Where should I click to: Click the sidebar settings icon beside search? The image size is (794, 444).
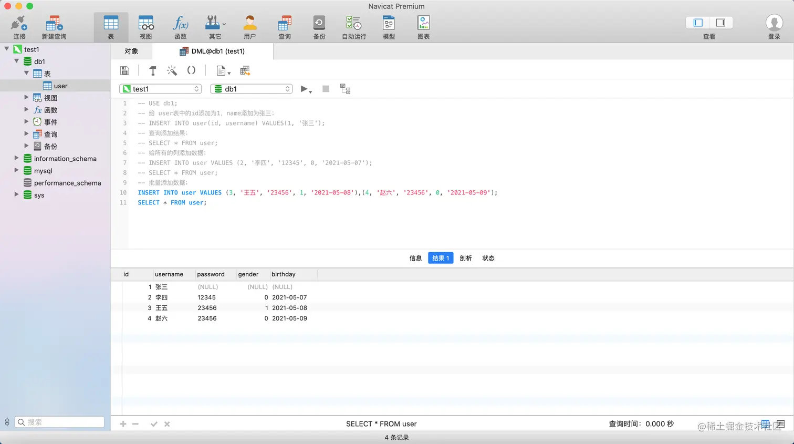[x=7, y=422]
